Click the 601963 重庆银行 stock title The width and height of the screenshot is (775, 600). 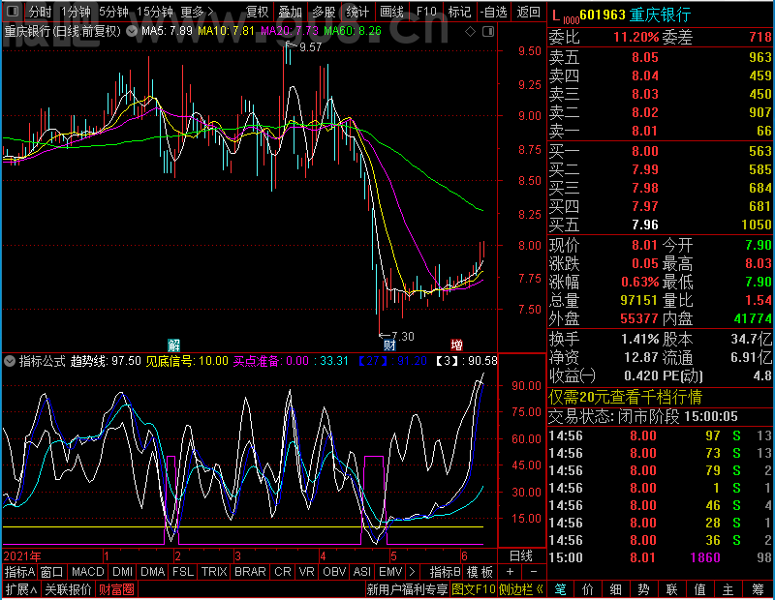click(x=635, y=15)
